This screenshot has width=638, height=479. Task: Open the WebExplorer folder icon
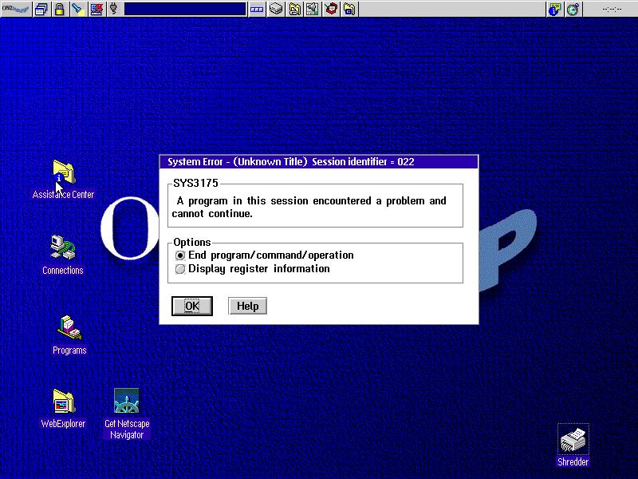[x=64, y=401]
